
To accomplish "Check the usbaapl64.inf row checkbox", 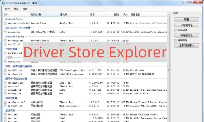I will coord(5,83).
